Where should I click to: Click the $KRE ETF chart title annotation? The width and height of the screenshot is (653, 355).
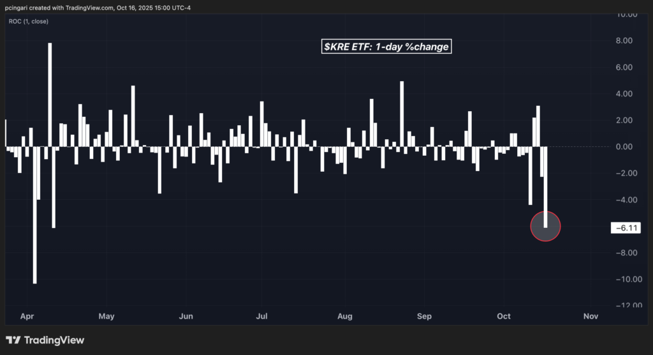click(386, 47)
